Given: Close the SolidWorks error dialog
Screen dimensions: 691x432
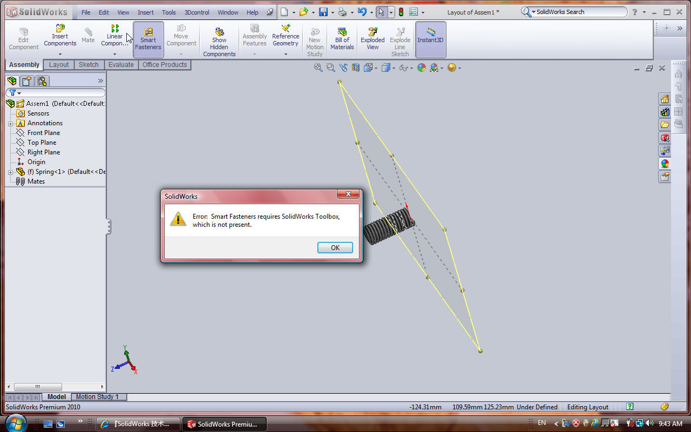Looking at the screenshot, I should (349, 194).
